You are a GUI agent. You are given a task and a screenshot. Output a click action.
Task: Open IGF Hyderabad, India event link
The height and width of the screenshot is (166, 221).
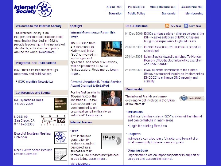[29, 102]
